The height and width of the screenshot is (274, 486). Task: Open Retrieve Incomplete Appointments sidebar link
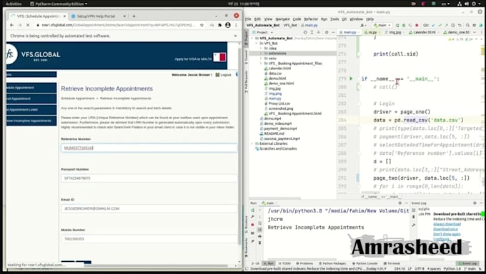tap(31, 121)
